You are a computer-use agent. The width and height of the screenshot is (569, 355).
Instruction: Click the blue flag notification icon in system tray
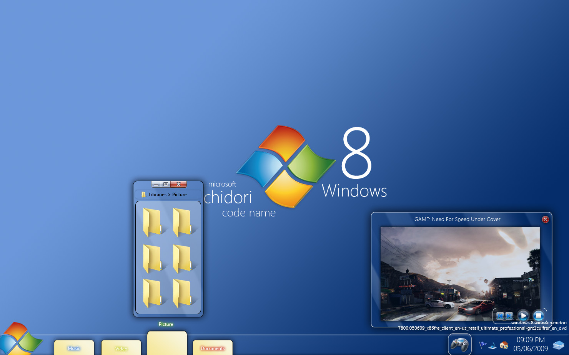click(x=482, y=344)
